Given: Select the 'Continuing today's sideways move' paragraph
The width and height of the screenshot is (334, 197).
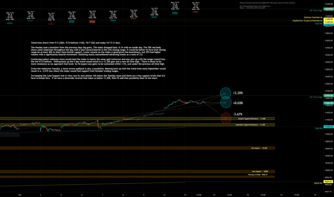Looking at the screenshot, I should tap(98, 62).
